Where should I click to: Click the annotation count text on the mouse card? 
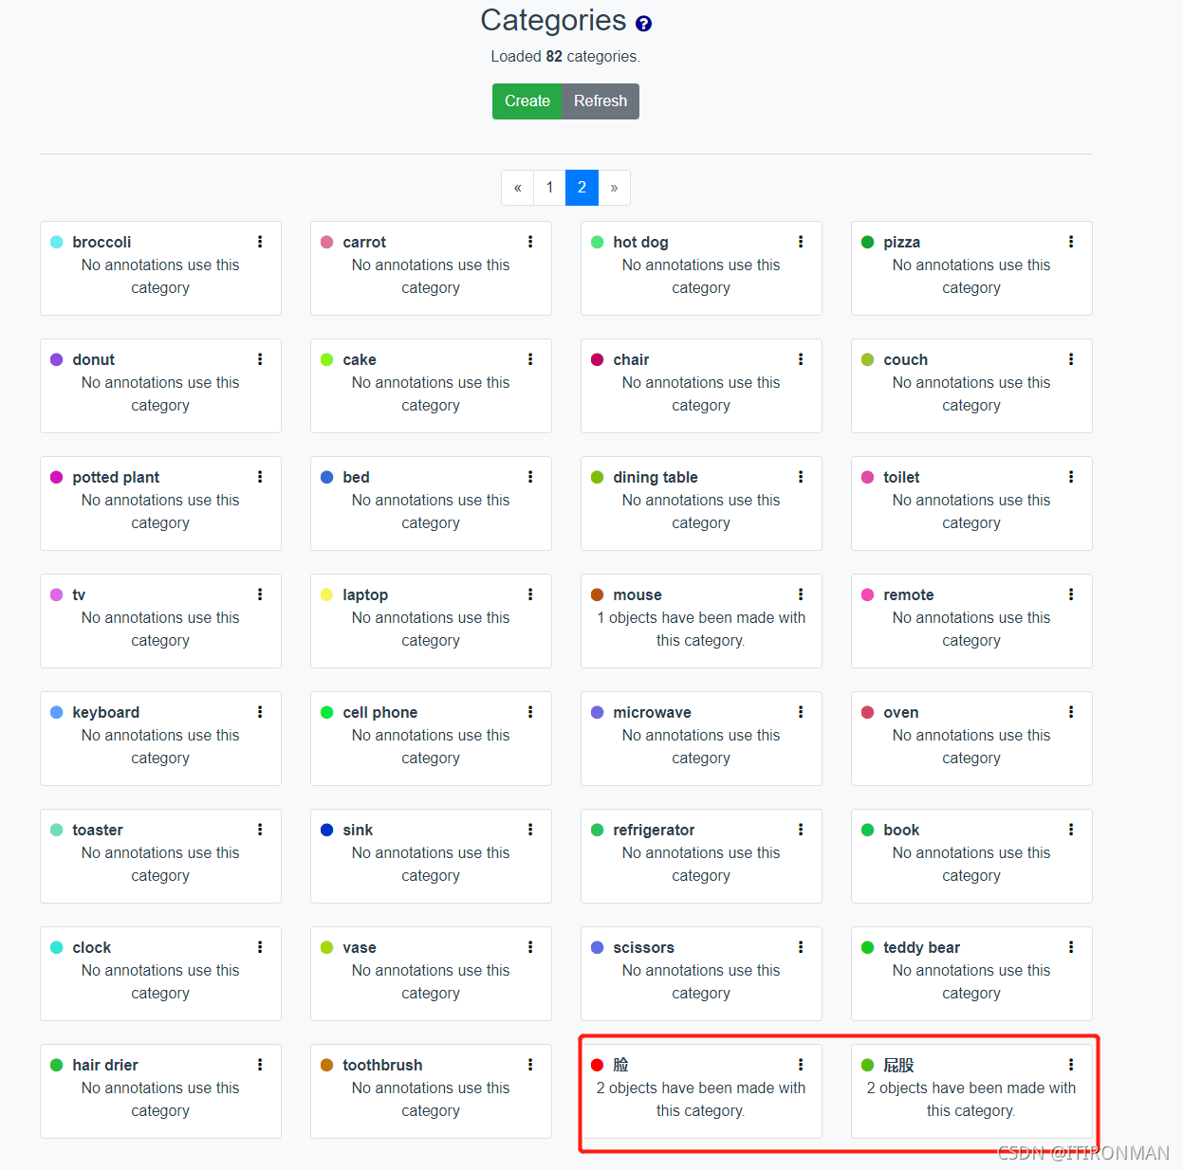701,629
